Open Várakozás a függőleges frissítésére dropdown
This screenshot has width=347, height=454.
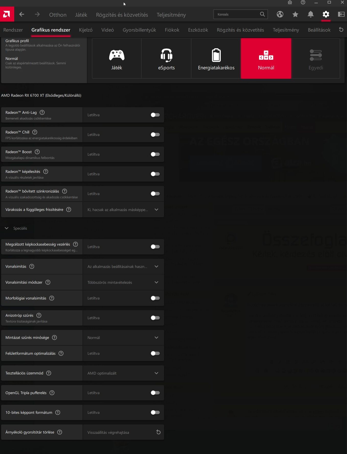click(x=123, y=210)
